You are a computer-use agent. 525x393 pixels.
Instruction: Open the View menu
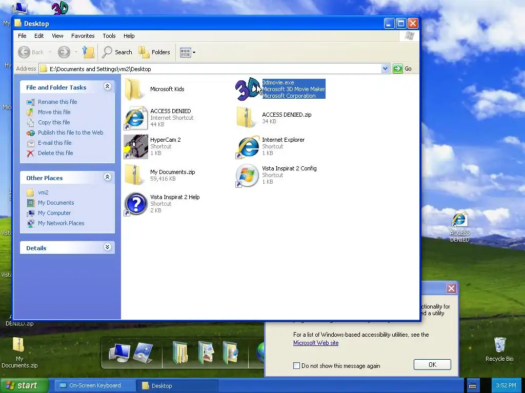57,36
